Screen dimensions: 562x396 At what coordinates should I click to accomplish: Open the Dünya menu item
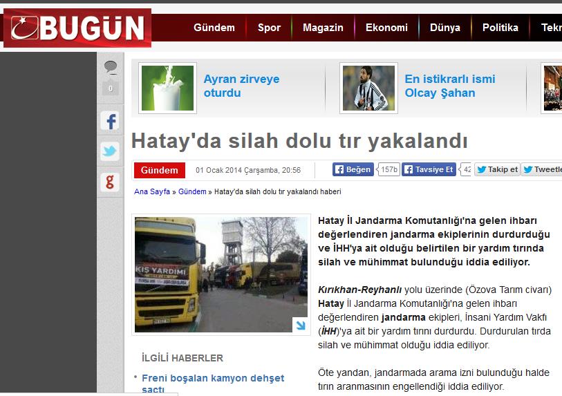(x=444, y=28)
